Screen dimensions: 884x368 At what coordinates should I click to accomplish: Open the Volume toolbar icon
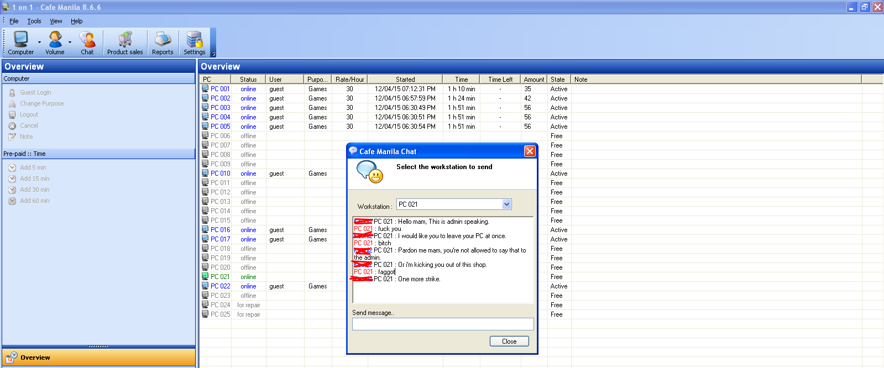(x=55, y=43)
